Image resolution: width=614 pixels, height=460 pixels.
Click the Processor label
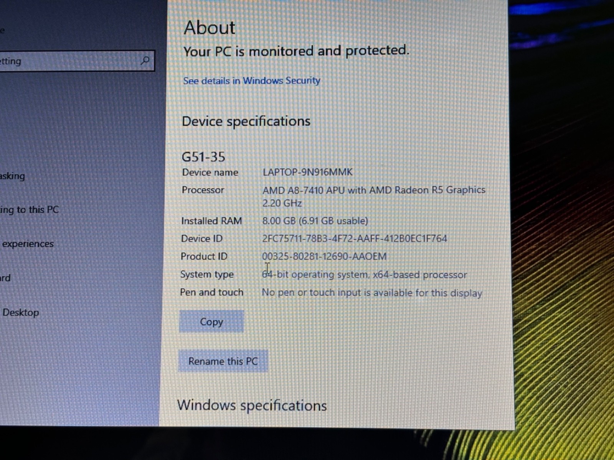(x=203, y=190)
